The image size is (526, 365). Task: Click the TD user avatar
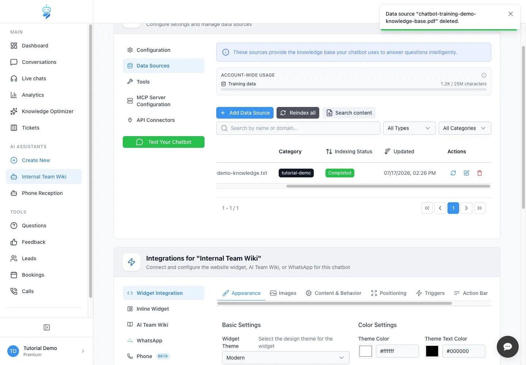[13, 351]
